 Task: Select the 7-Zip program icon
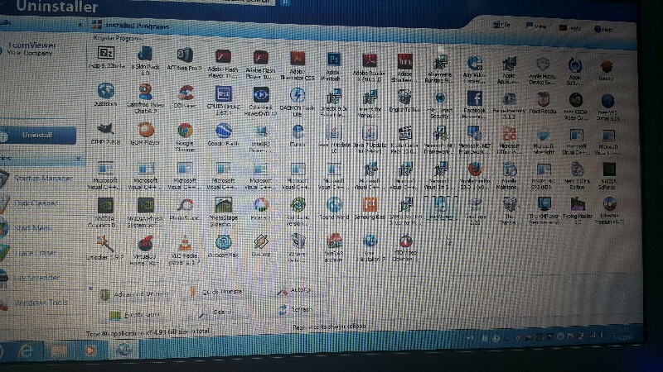pyautogui.click(x=106, y=54)
